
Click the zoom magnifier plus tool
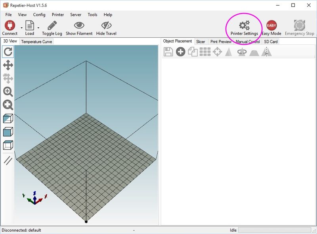tap(8, 92)
